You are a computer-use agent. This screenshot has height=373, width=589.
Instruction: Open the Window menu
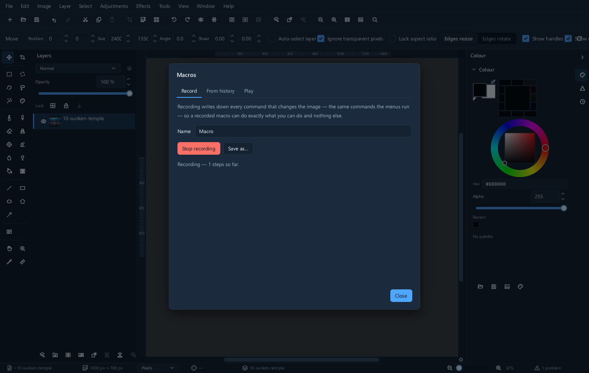pos(206,6)
